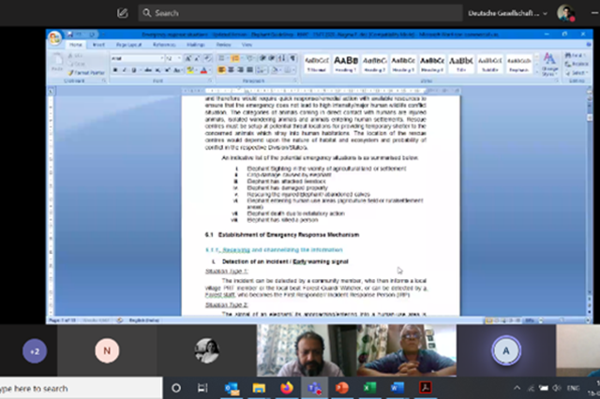Show the +2 additional participants

pos(35,351)
